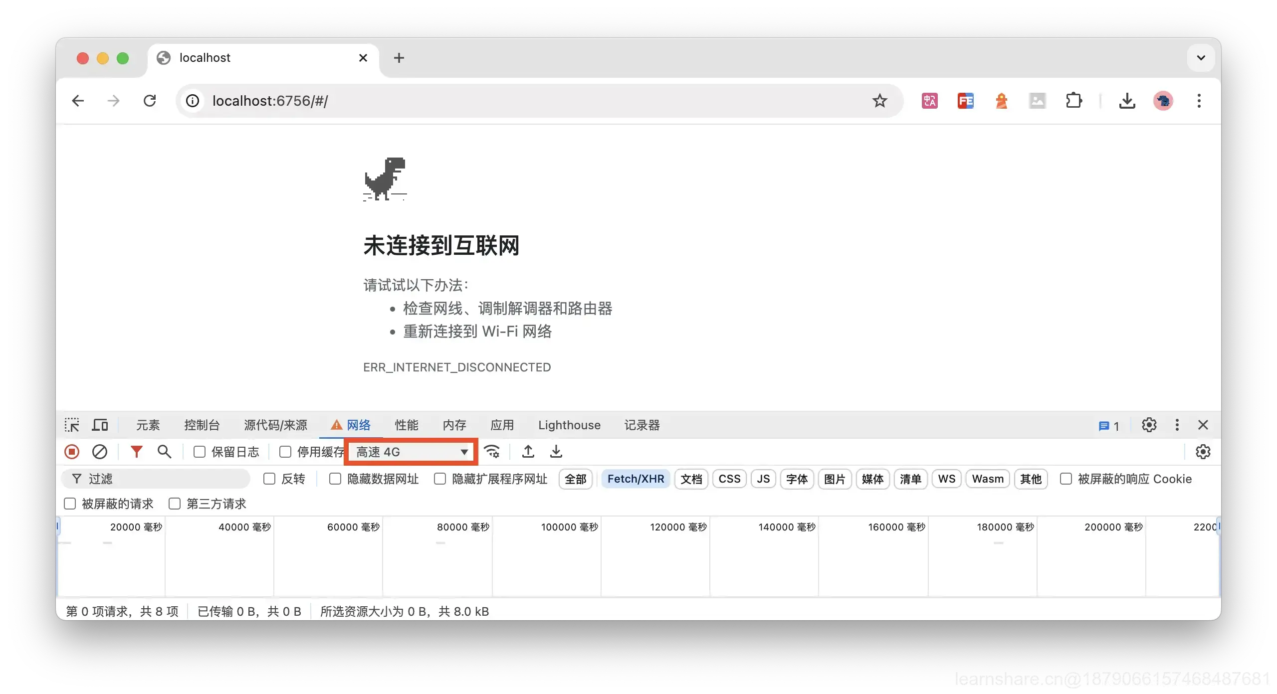This screenshot has width=1277, height=694.
Task: Enable the 保留日志 checkbox
Action: [200, 452]
